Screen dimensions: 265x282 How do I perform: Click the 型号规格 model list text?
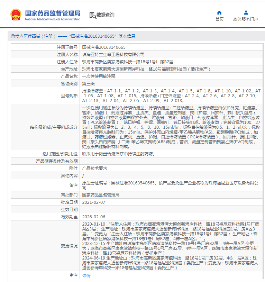point(171,96)
